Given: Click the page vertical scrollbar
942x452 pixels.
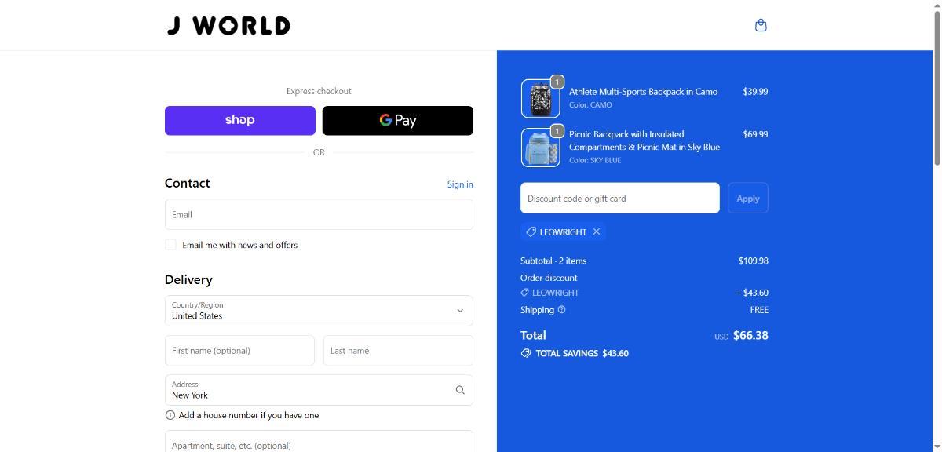Looking at the screenshot, I should (x=937, y=86).
